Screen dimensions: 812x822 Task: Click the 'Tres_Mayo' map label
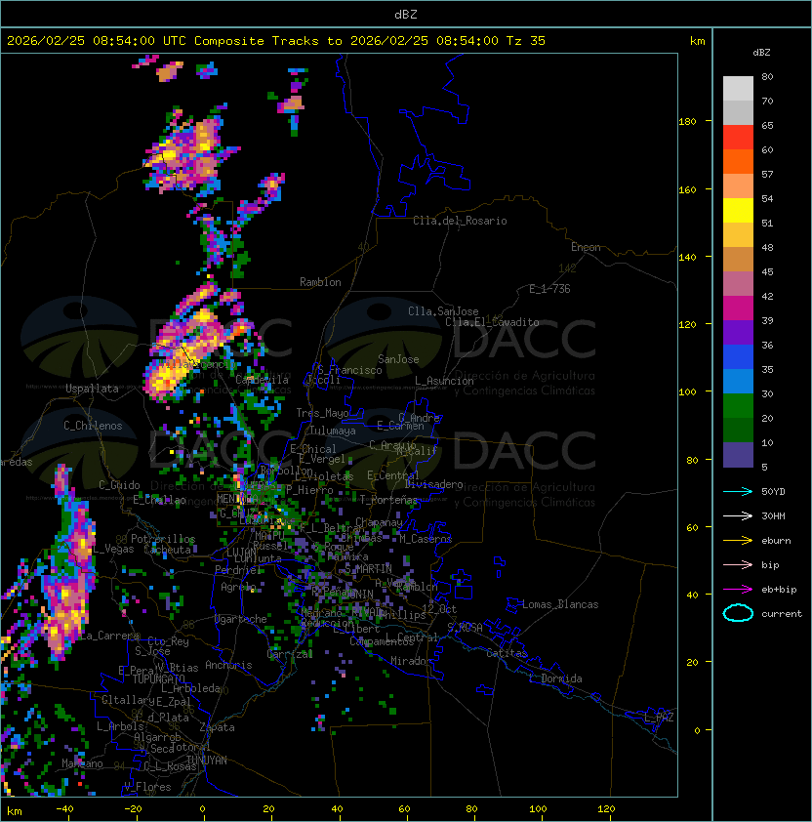tap(322, 413)
